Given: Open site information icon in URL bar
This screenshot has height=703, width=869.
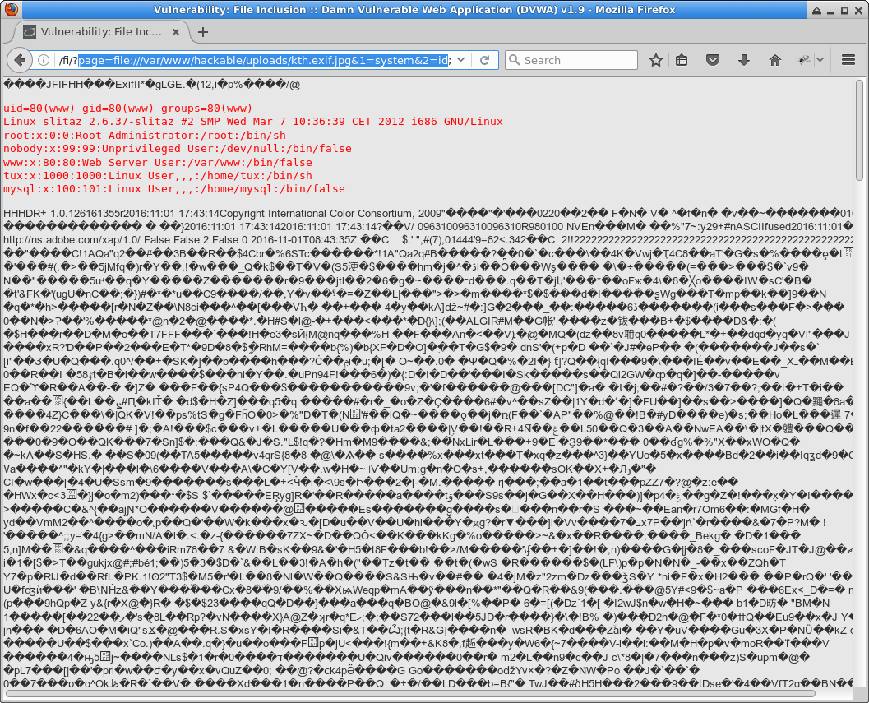Looking at the screenshot, I should click(x=44, y=60).
